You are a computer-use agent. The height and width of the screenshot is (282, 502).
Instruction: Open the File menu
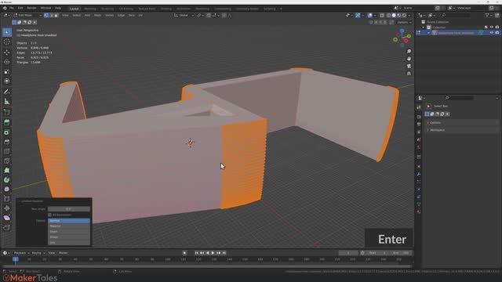[12, 8]
